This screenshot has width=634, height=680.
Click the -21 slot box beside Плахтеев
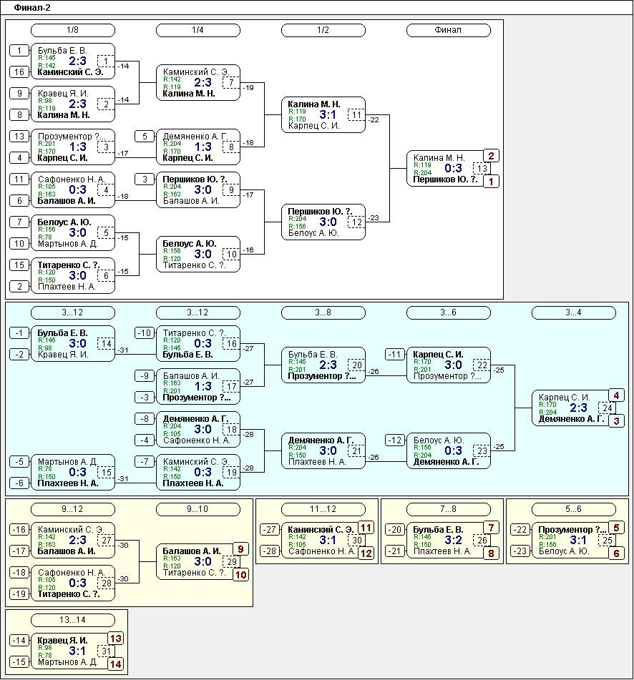pos(395,551)
